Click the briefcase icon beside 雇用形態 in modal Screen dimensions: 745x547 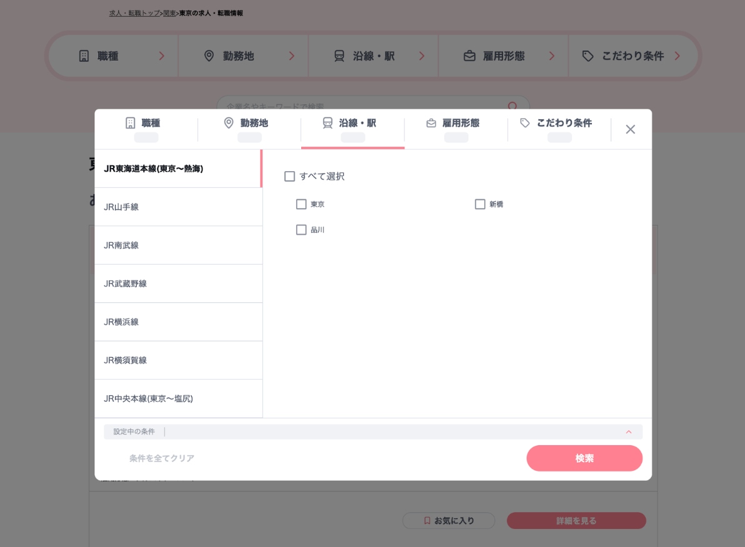coord(431,123)
